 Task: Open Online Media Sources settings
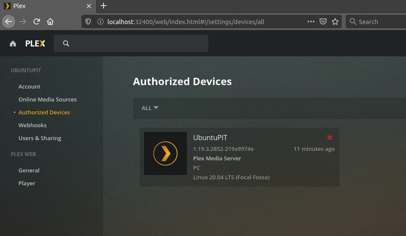[48, 99]
